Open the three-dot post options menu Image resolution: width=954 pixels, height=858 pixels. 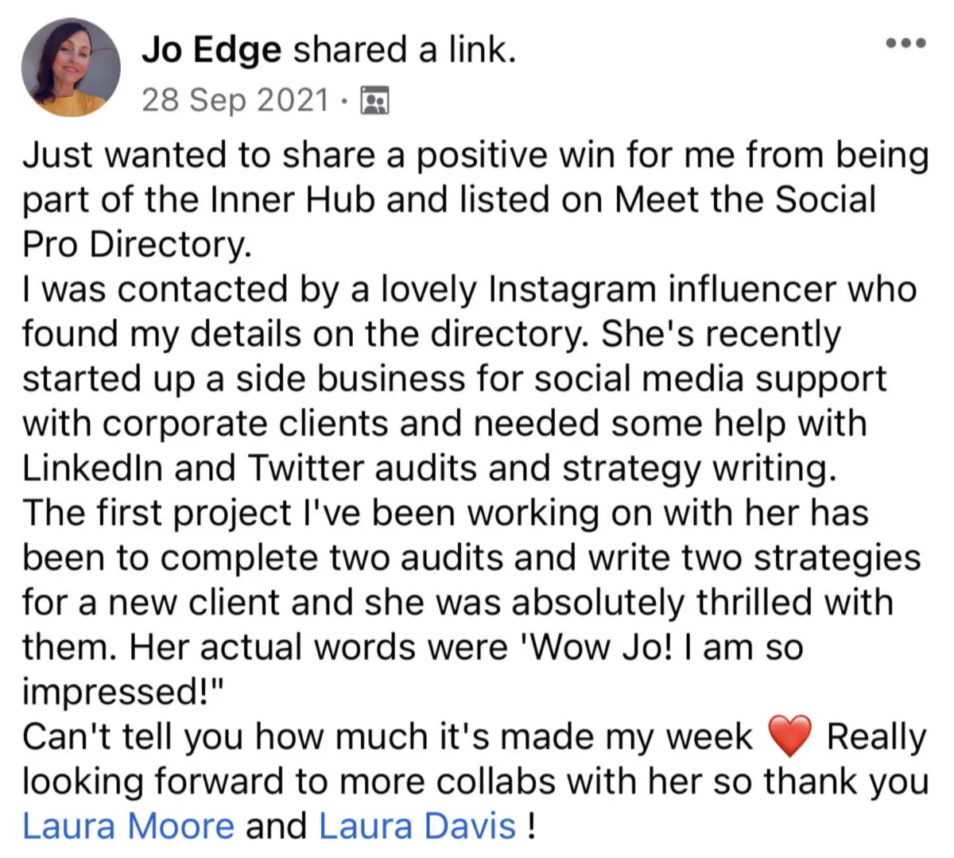[x=906, y=43]
